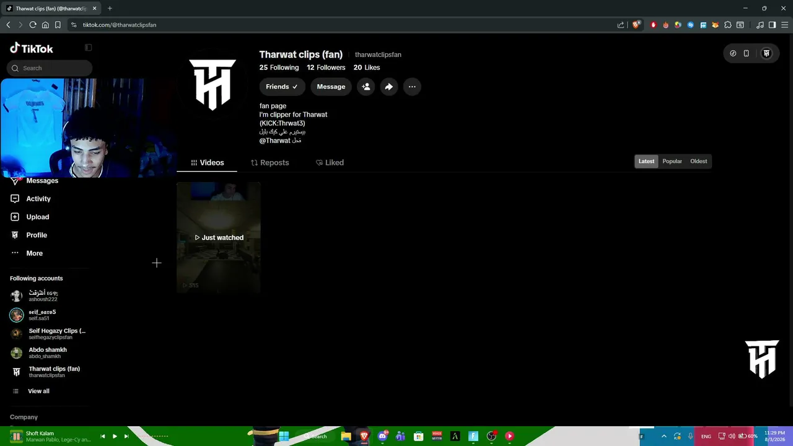The image size is (793, 446).
Task: Open account avatar menu at top-right
Action: coord(766,53)
